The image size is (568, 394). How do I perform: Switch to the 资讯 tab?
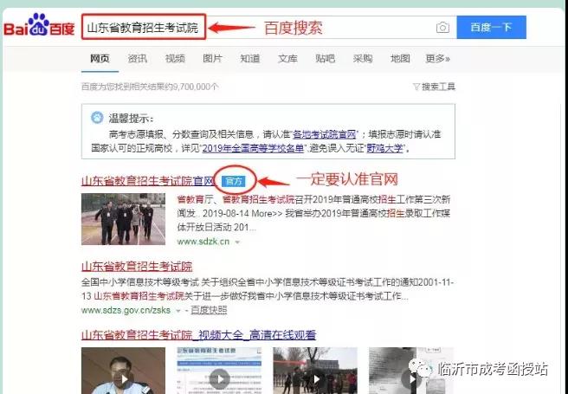pyautogui.click(x=138, y=58)
